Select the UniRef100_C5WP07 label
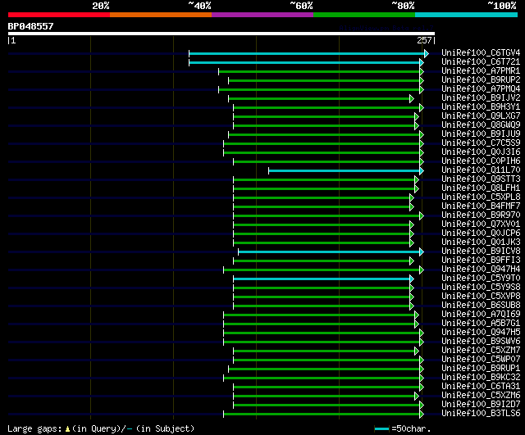The width and height of the screenshot is (525, 435). point(481,360)
